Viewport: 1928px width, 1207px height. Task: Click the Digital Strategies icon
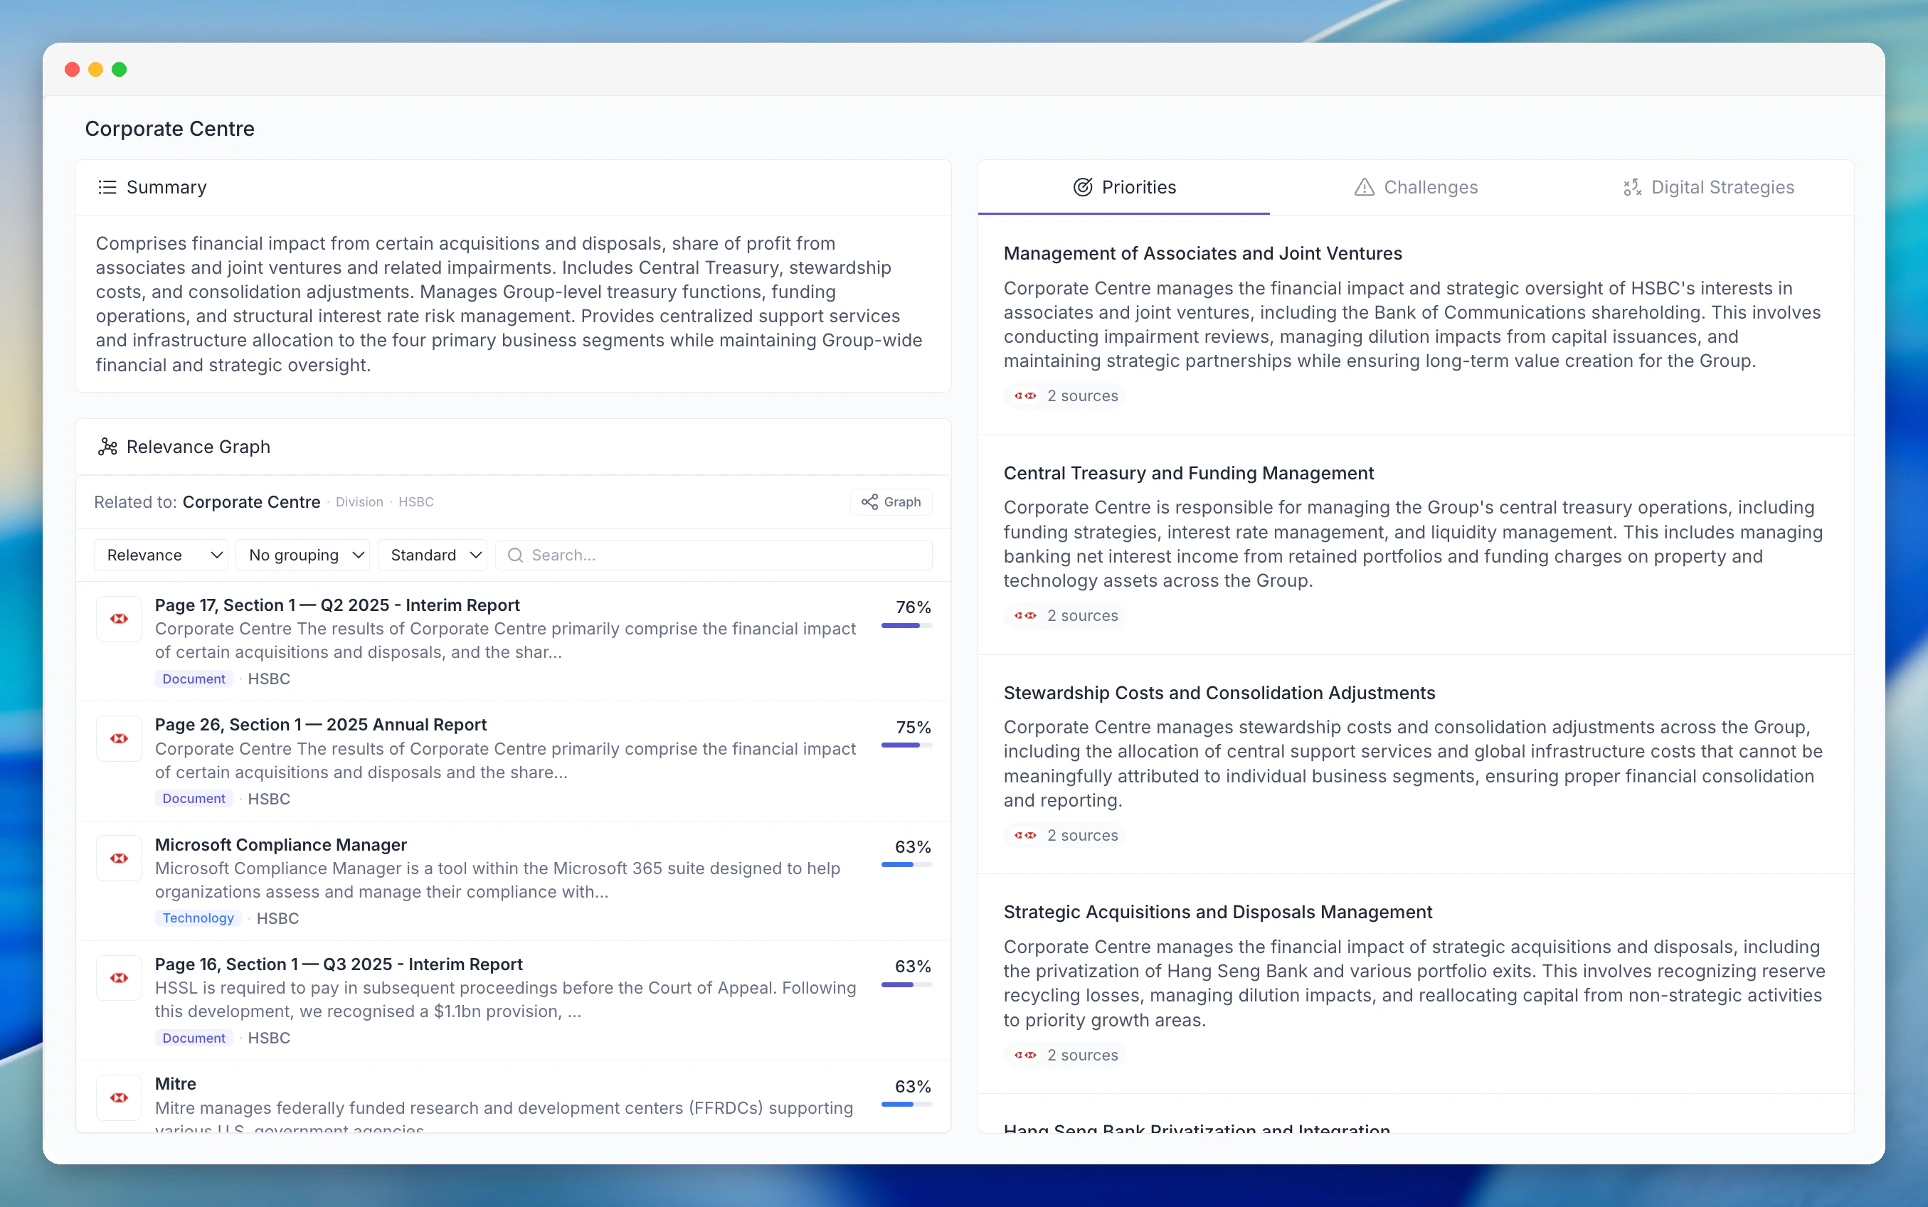point(1632,187)
